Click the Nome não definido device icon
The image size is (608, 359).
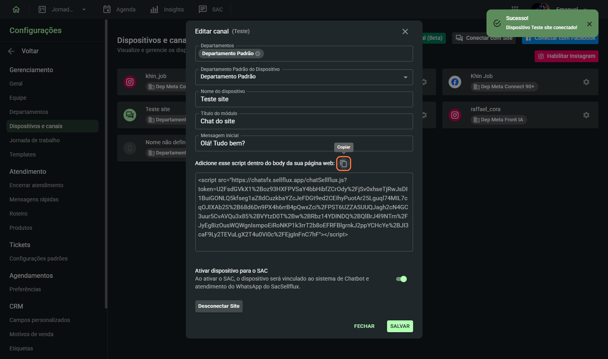tap(130, 148)
